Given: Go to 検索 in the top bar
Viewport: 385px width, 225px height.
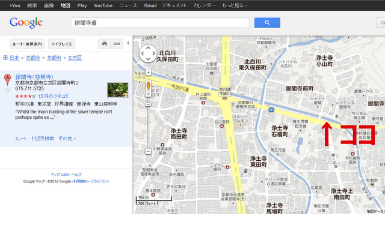Looking at the screenshot, I should tap(32, 5).
